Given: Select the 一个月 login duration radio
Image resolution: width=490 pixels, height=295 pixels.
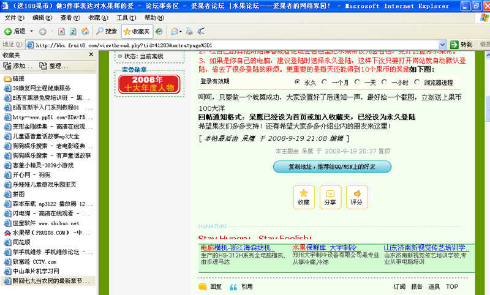Looking at the screenshot, I should [324, 82].
